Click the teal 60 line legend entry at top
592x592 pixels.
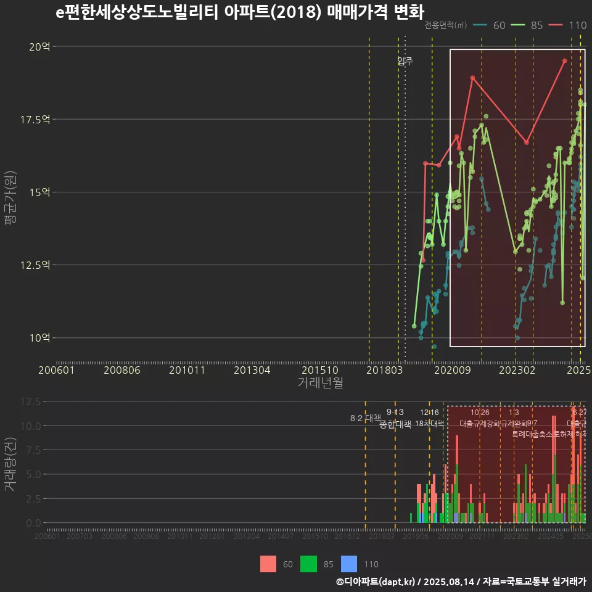click(489, 25)
